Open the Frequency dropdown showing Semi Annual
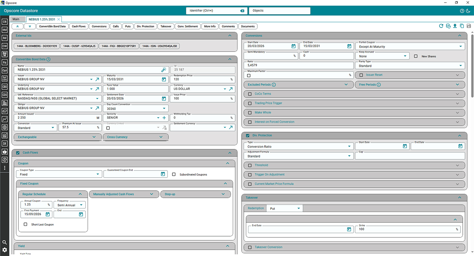The height and width of the screenshot is (256, 474). [69, 205]
